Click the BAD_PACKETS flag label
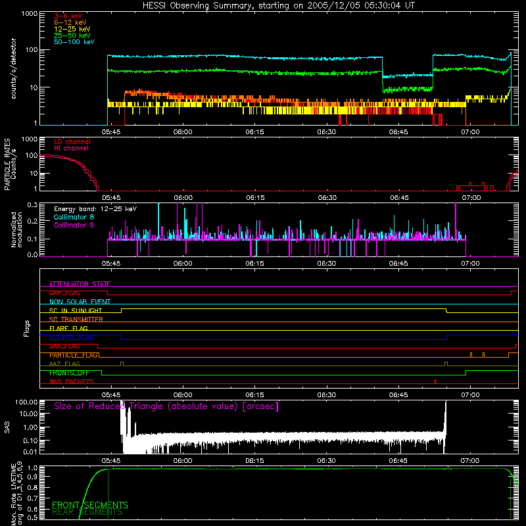This screenshot has width=526, height=526. click(72, 382)
